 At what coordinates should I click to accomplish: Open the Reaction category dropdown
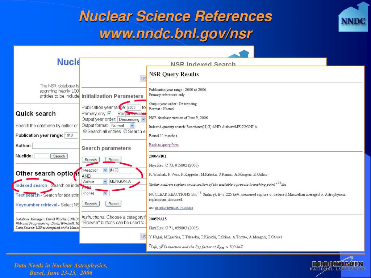[95, 170]
